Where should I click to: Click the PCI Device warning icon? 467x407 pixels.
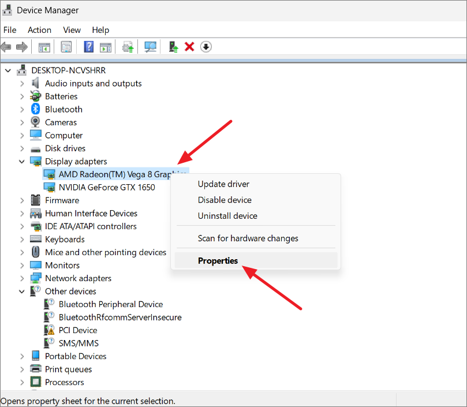pos(49,330)
